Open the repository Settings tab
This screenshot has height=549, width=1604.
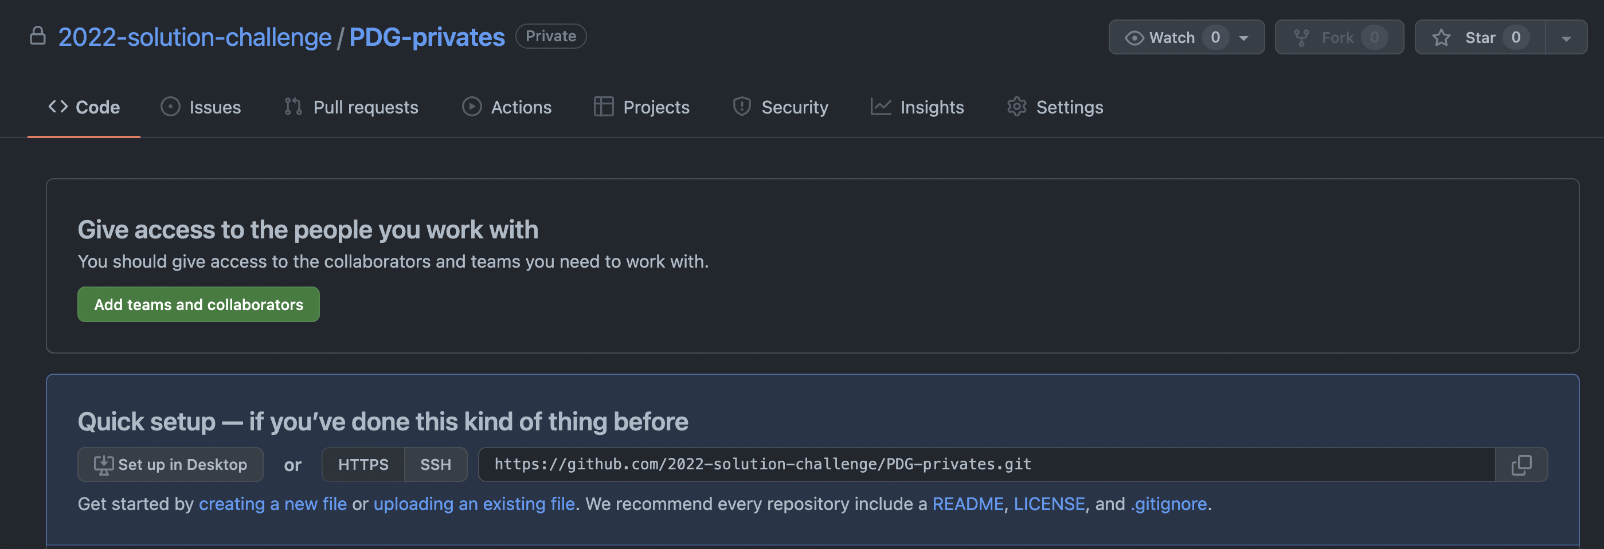(1055, 107)
